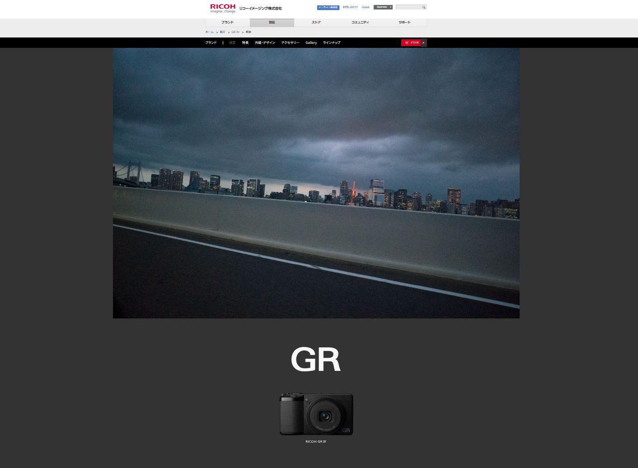
Task: Go to 製品 in the breadcrumb
Action: pyautogui.click(x=222, y=32)
